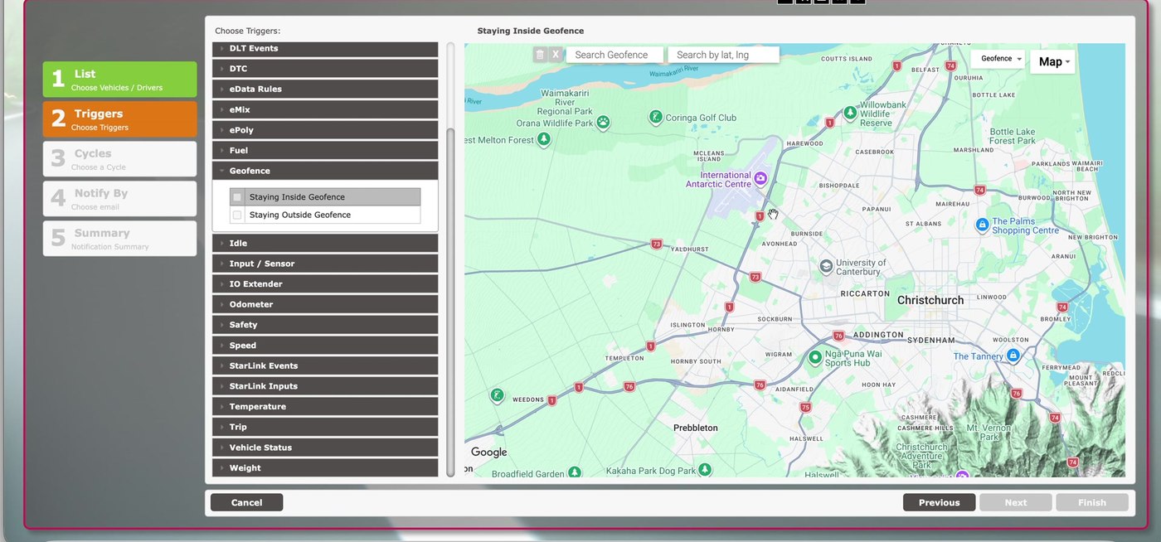Click the Broadfield Garden tree marker
The image size is (1161, 542).
click(575, 472)
